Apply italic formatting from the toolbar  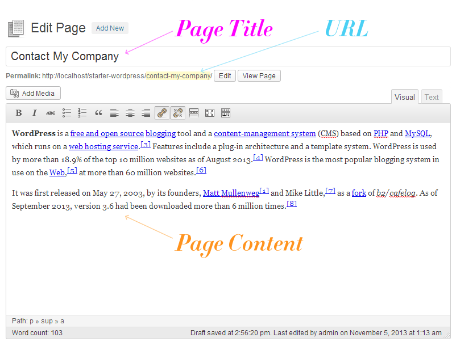click(34, 113)
